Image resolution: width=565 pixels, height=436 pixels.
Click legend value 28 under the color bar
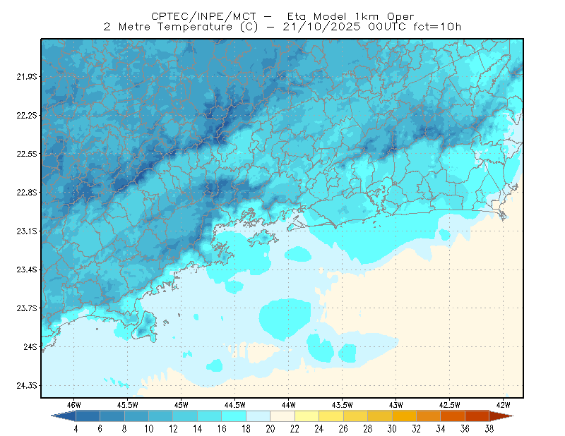point(367,429)
